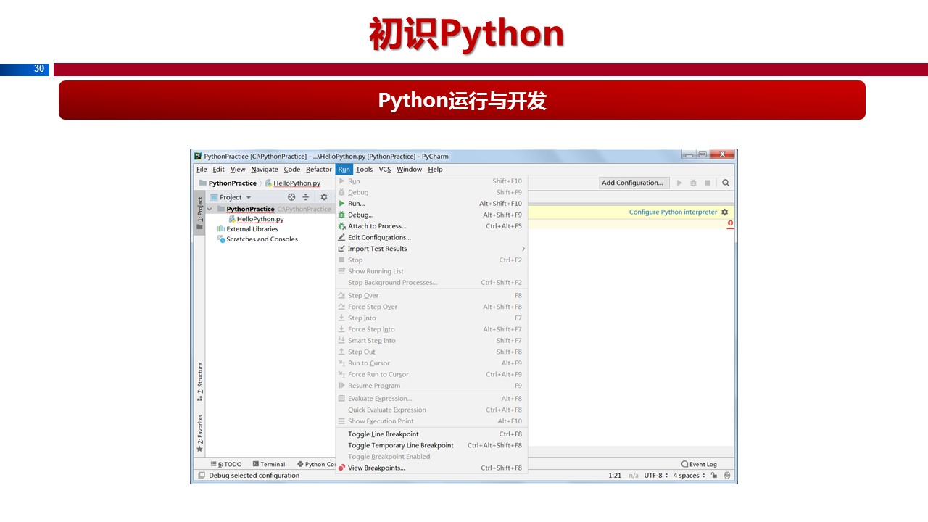Click PythonPractice in the breadcrumb bar
Screen dimensions: 928x522
click(232, 183)
